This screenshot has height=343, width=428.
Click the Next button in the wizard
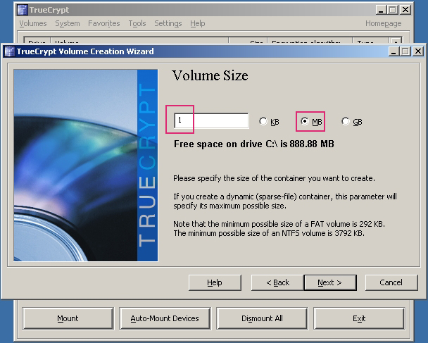tap(330, 282)
